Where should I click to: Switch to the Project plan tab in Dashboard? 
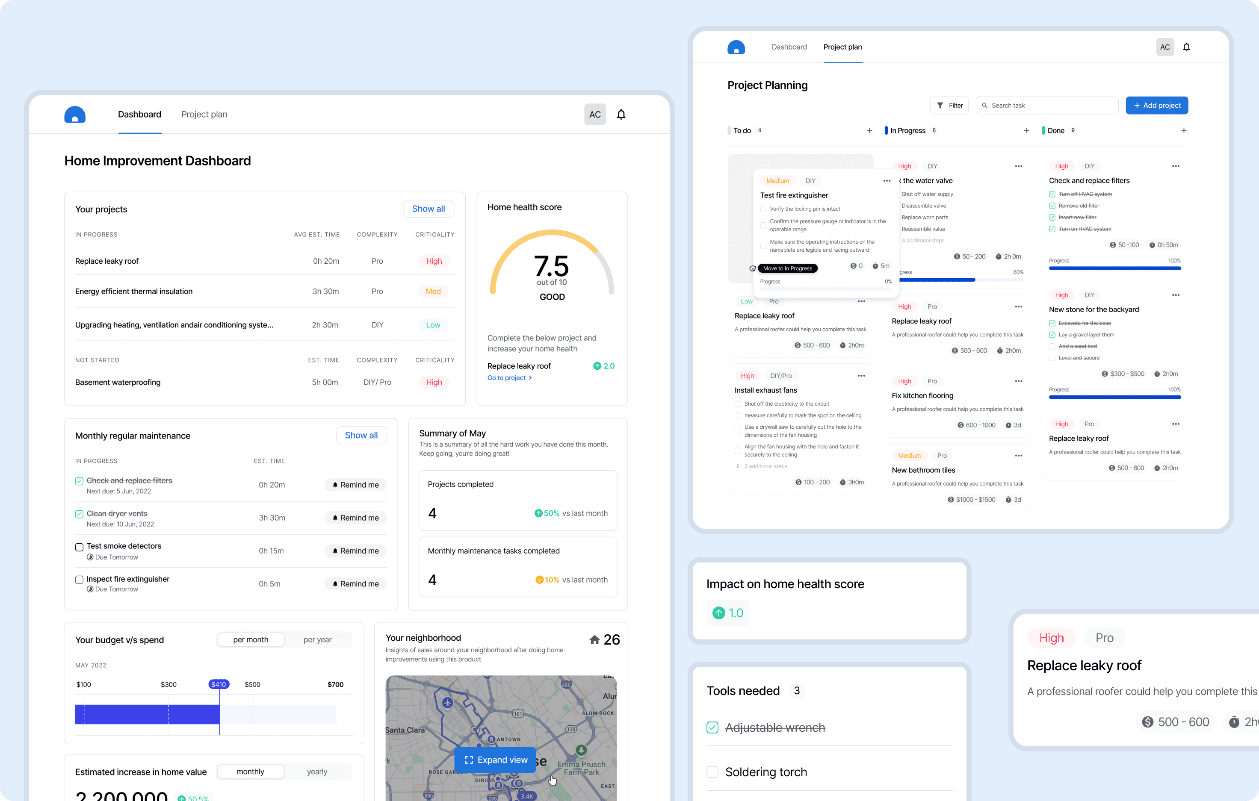tap(204, 115)
